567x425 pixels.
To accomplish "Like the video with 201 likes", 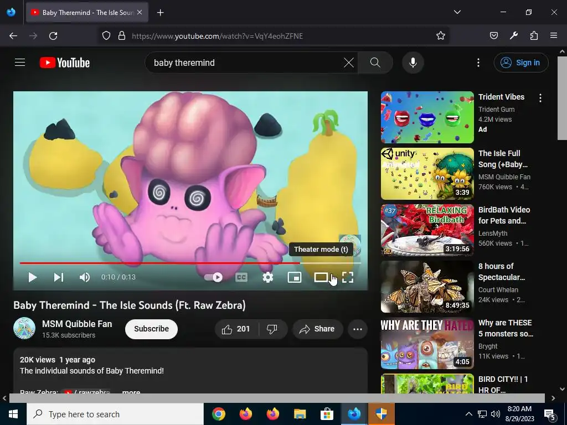I will (236, 329).
